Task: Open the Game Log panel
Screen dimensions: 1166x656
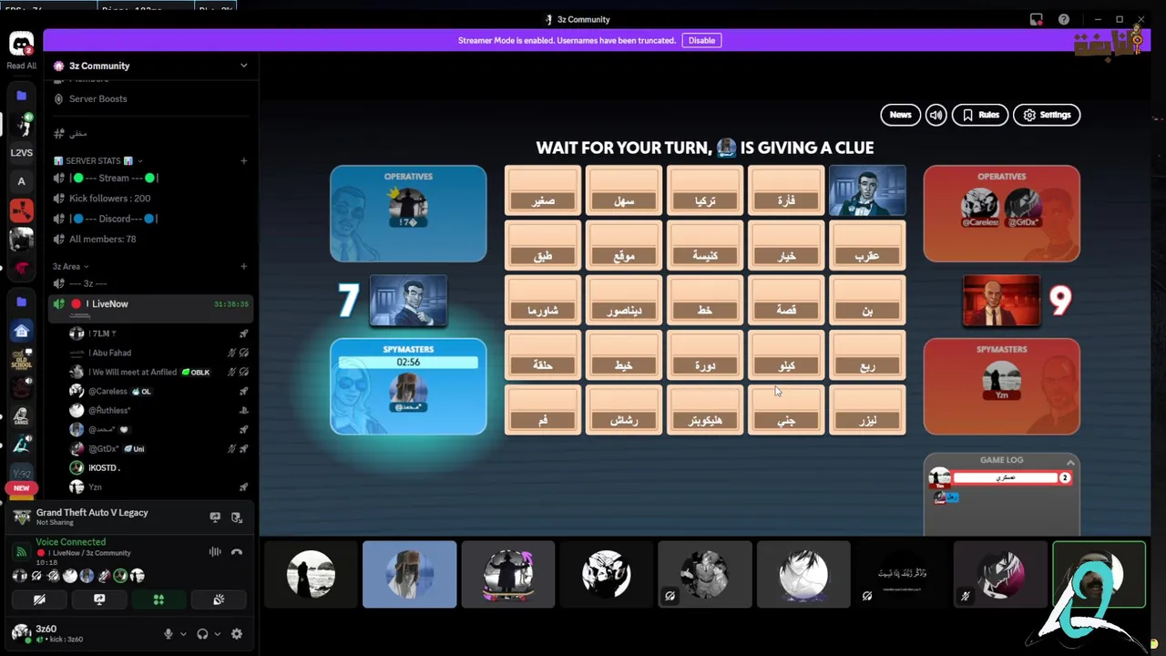Action: 1002,495
